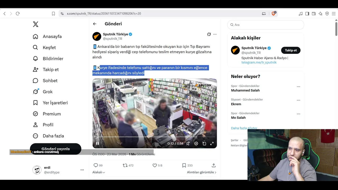Click the Gönderi yayınla button
The width and height of the screenshot is (338, 190).
55,149
